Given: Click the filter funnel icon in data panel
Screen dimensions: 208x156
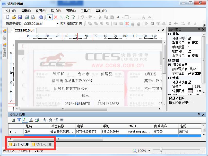Looking at the screenshot, I should click(19, 120).
